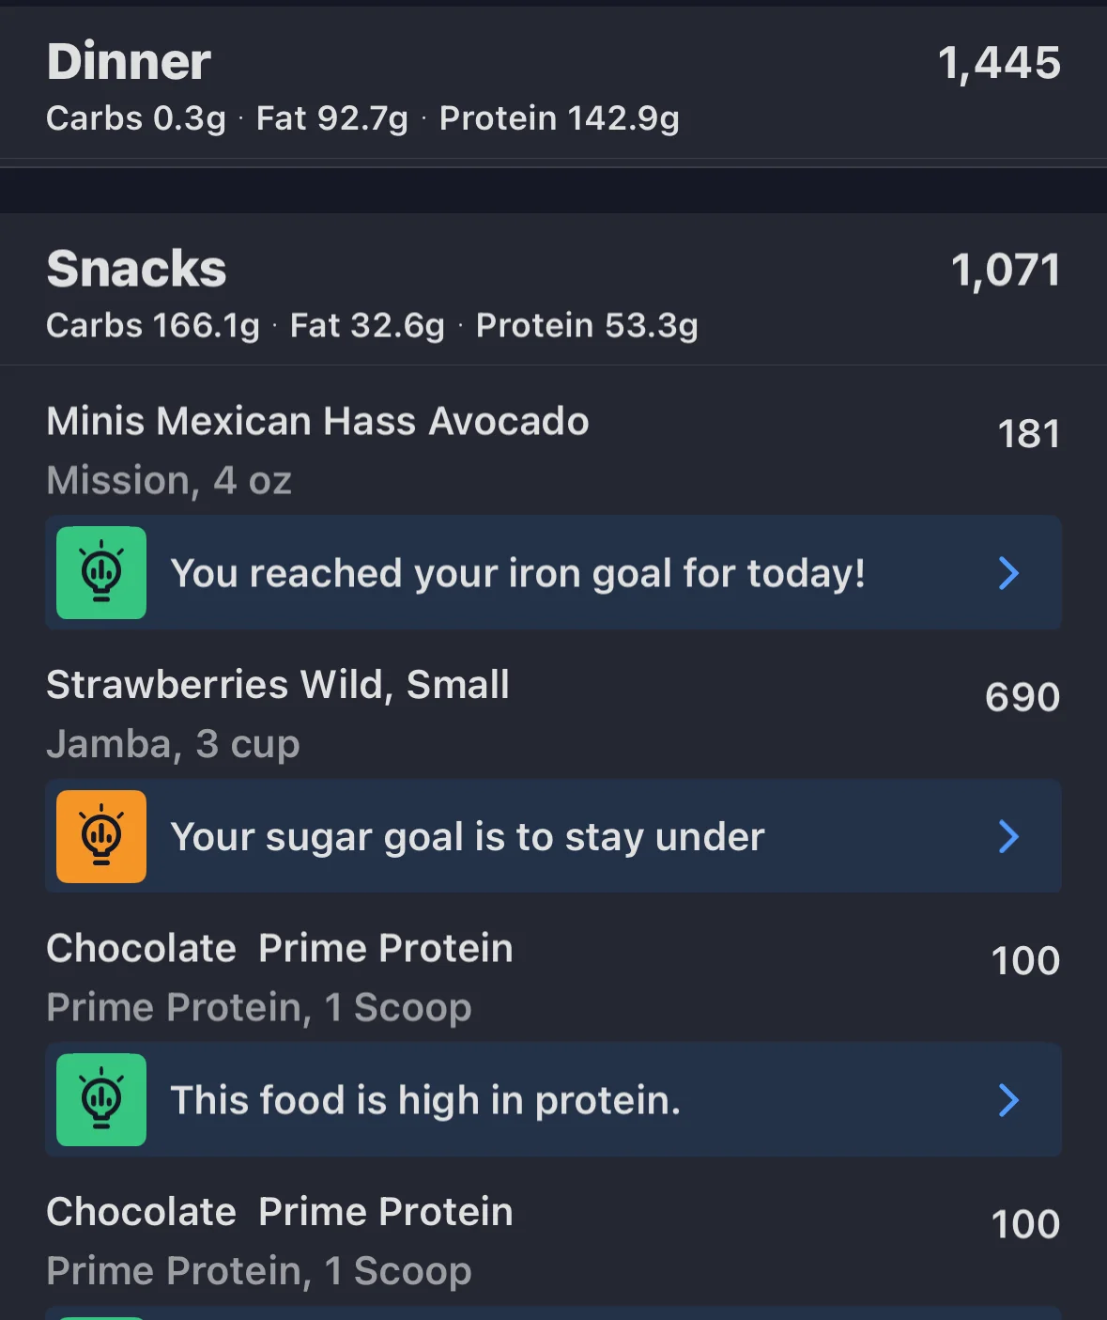The image size is (1107, 1320).
Task: Tap the 690 calories value for Strawberries Wild
Action: [x=1022, y=697]
